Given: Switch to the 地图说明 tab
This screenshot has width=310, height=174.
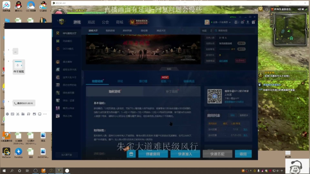Looking at the screenshot, I should (97, 81).
